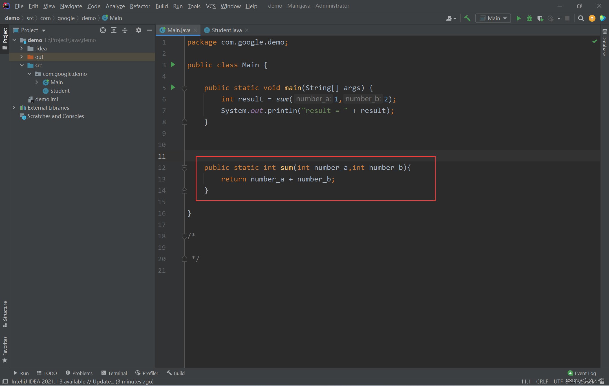This screenshot has width=609, height=386.
Task: Toggle the Structure tool window button
Action: 5,314
